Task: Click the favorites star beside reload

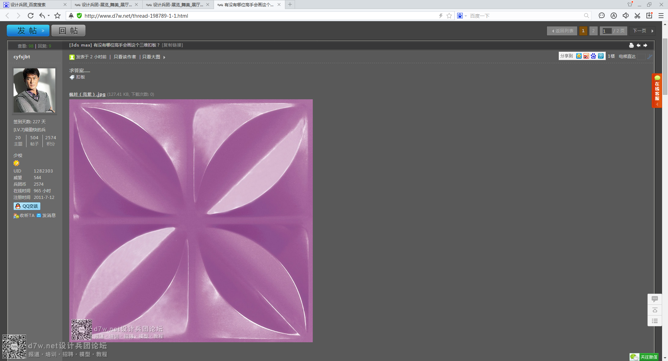Action: pyautogui.click(x=57, y=16)
